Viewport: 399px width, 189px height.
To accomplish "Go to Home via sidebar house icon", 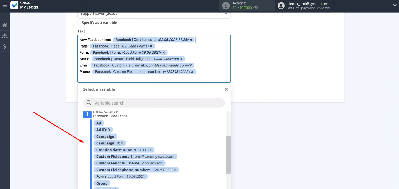I will tap(5, 25).
